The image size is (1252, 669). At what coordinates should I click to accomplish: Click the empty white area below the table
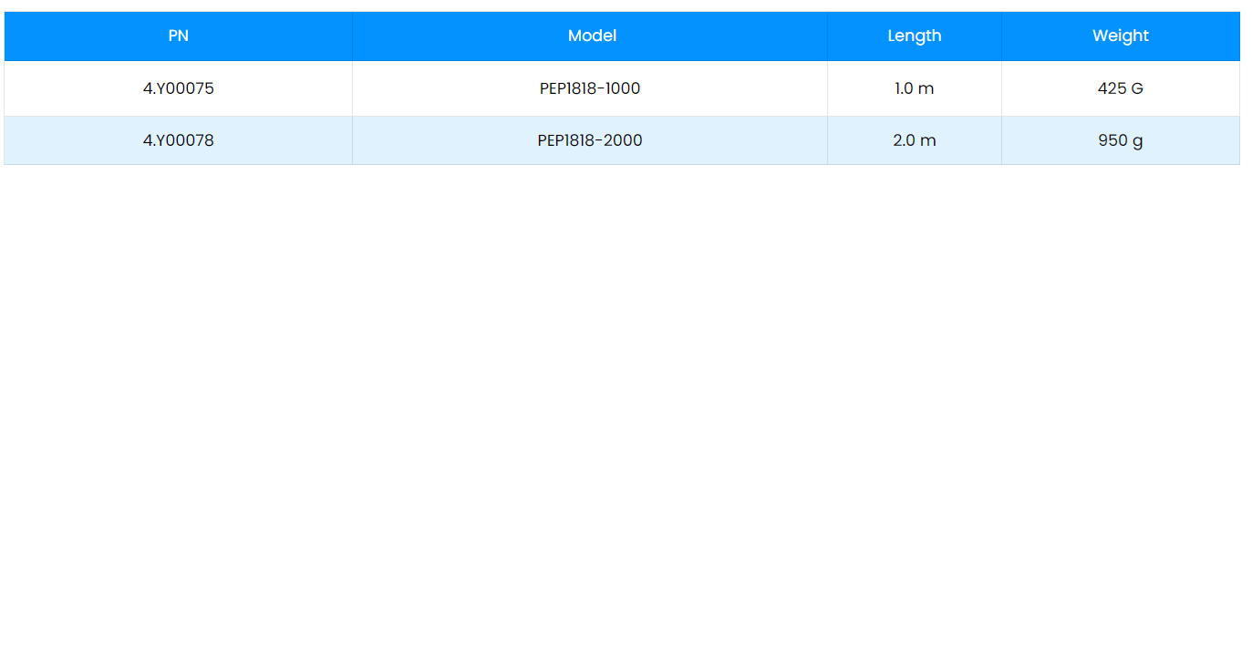[626, 410]
